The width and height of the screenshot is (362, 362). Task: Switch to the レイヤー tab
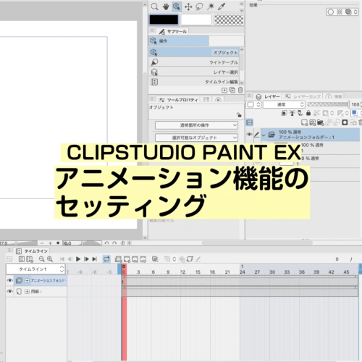[x=268, y=96]
